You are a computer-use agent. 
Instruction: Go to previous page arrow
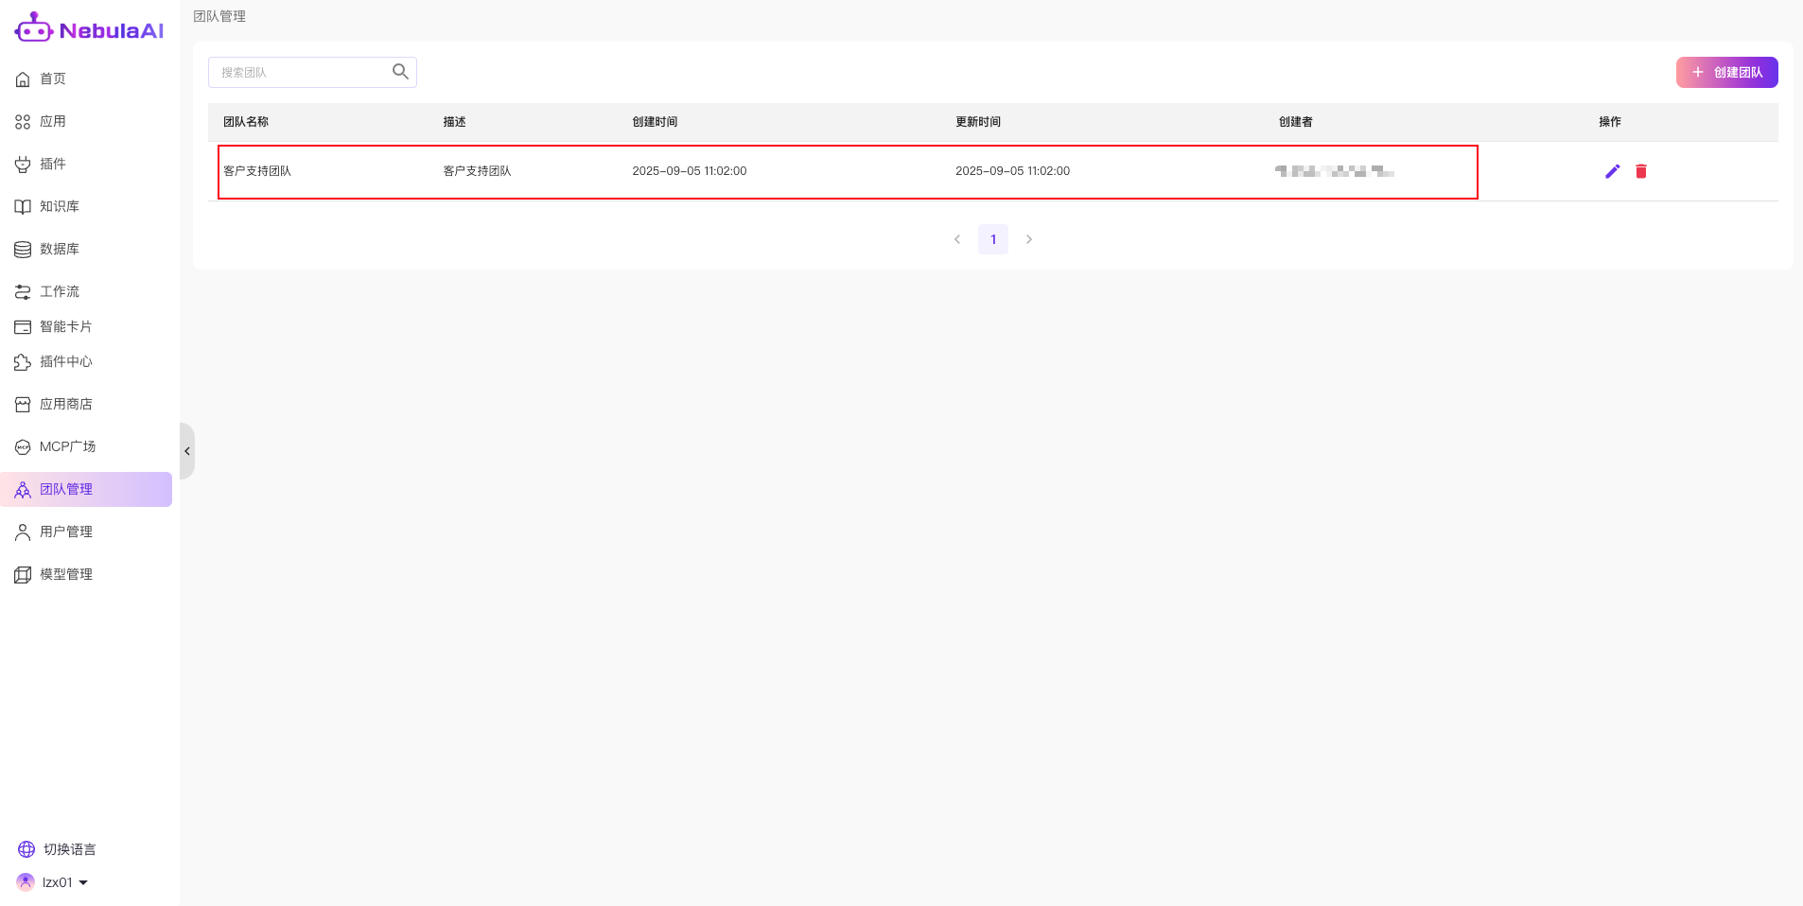coord(957,239)
